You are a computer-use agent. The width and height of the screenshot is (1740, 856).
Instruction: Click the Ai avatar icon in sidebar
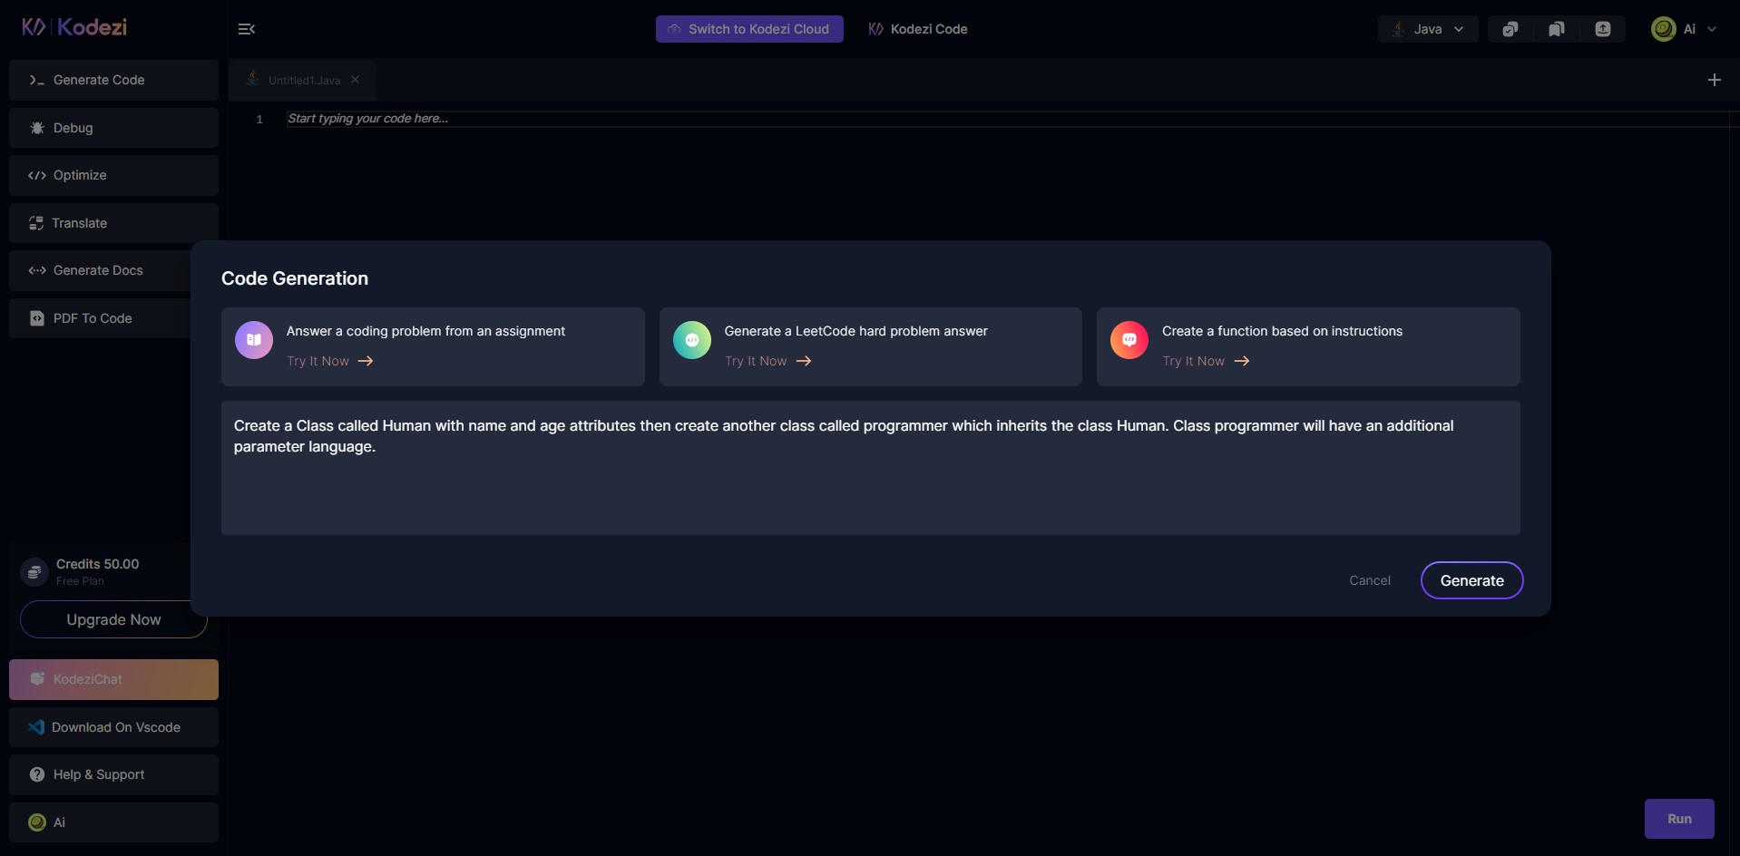37,822
